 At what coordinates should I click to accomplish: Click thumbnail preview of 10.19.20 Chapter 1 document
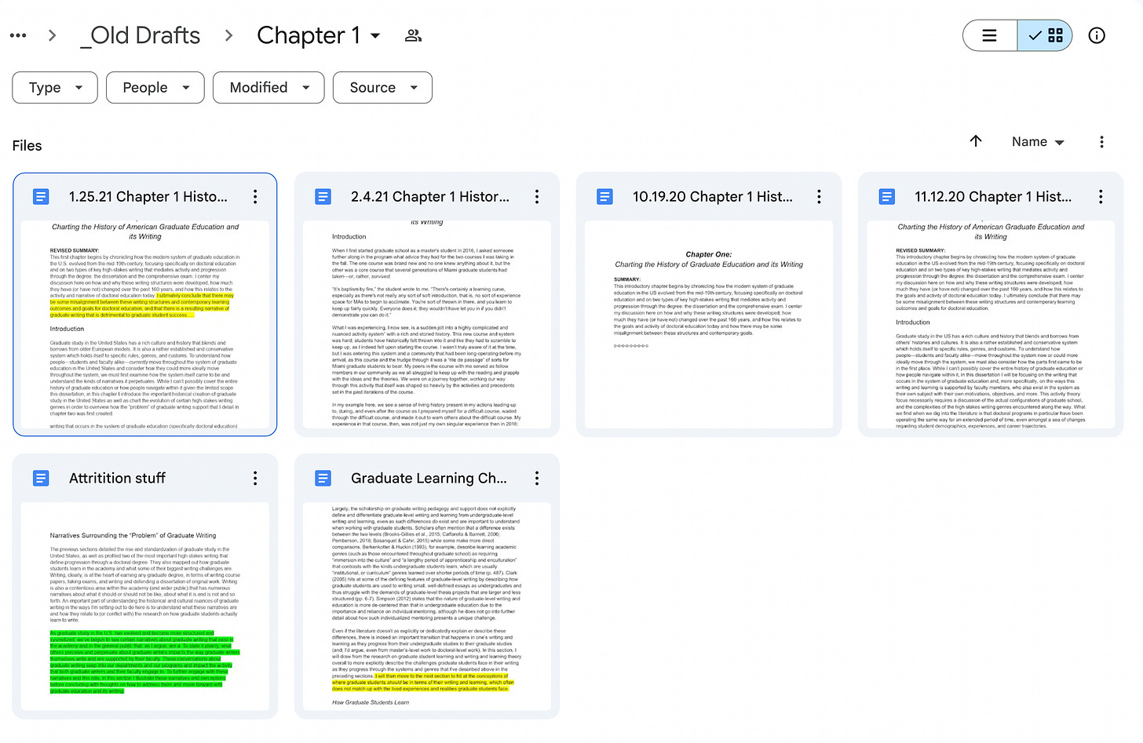coord(709,325)
